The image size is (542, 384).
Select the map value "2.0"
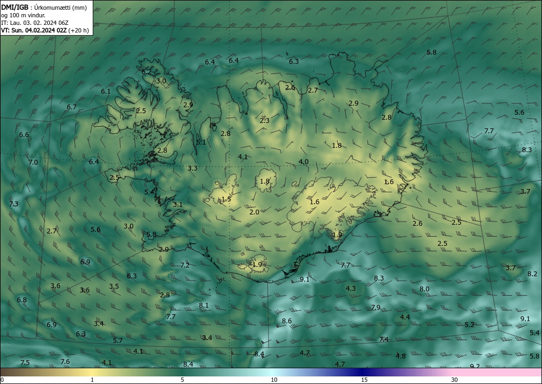pos(254,212)
